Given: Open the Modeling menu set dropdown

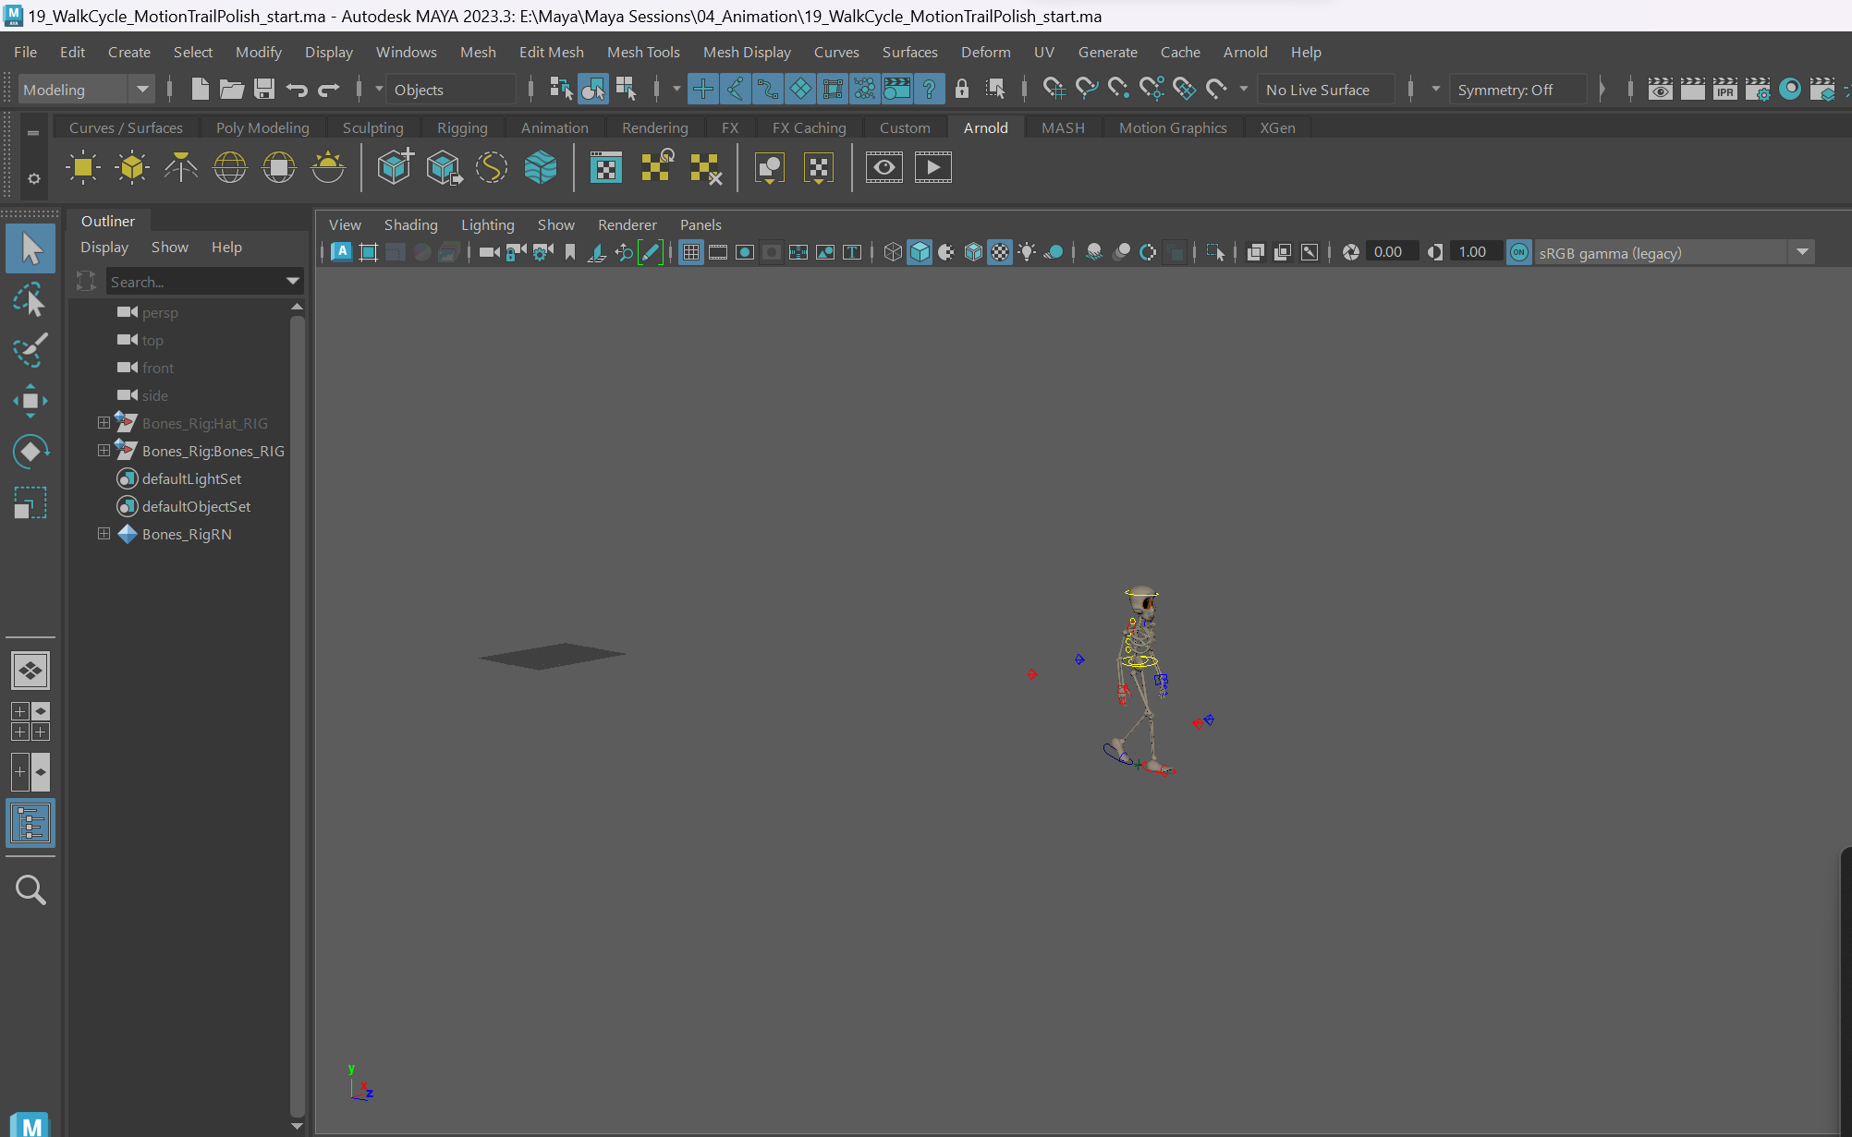Looking at the screenshot, I should (x=86, y=90).
